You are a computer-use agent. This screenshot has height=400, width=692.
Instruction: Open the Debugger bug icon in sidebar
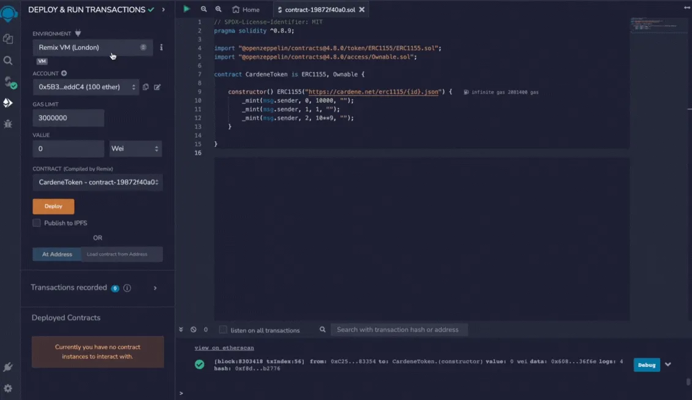[8, 124]
